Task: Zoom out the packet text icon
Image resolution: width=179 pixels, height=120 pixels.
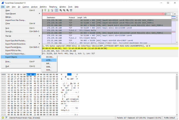Action: (x=64, y=10)
